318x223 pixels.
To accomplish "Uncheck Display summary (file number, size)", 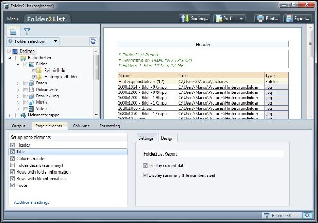I will click(145, 175).
